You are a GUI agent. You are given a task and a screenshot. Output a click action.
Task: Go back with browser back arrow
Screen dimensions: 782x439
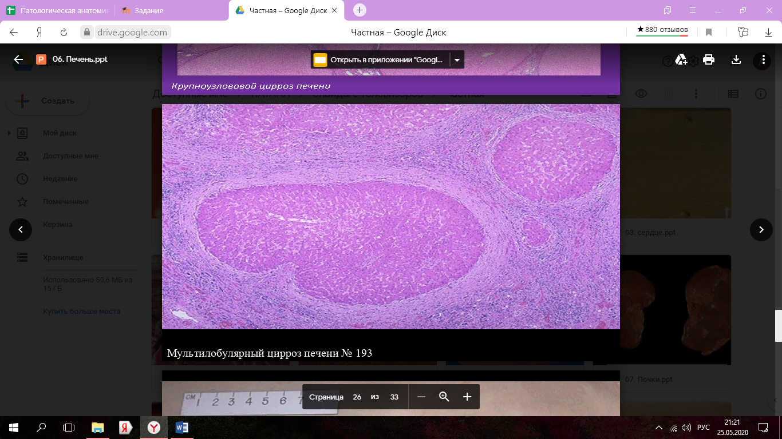pyautogui.click(x=15, y=33)
